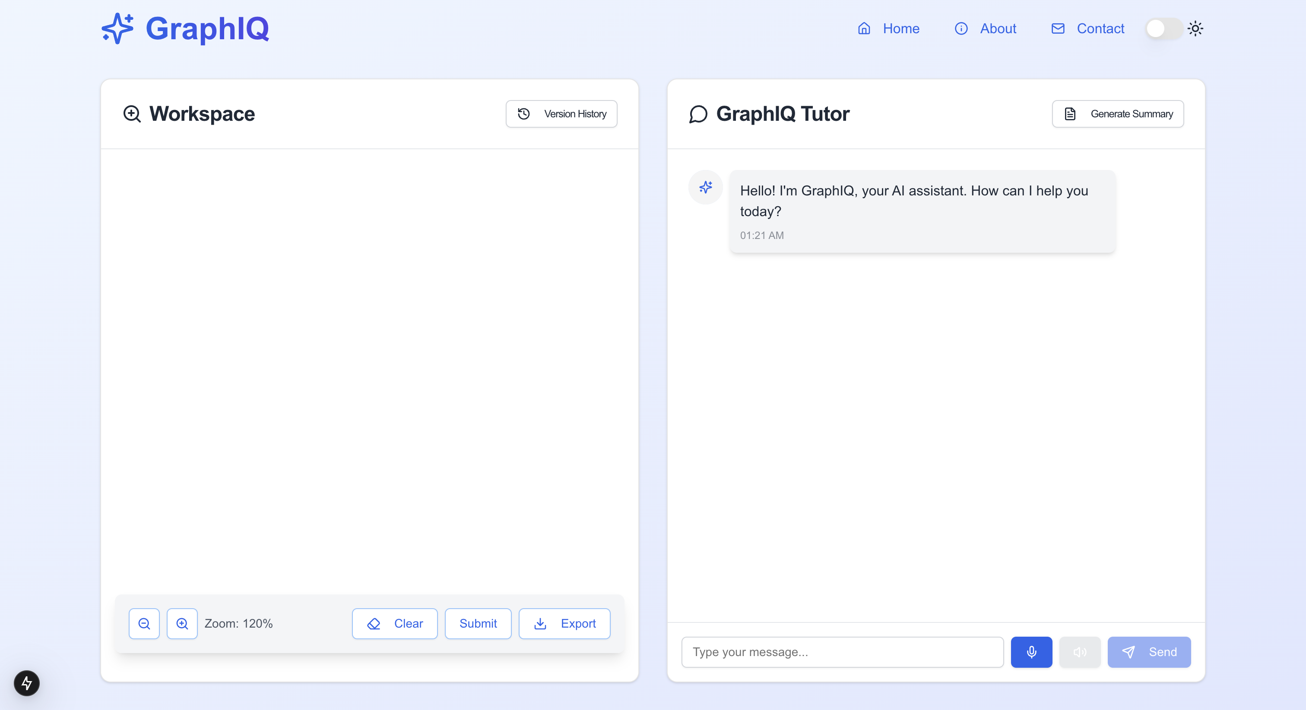Toggle the dark mode switch

pos(1163,28)
